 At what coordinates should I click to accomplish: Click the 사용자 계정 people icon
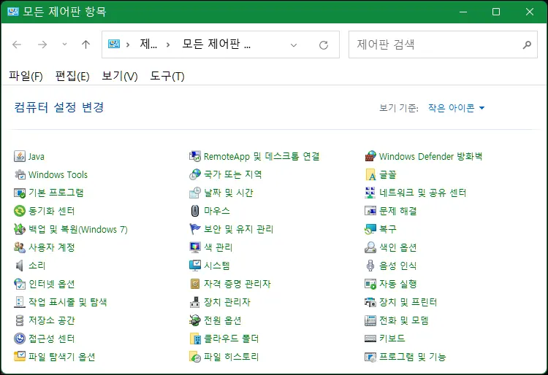pyautogui.click(x=20, y=247)
